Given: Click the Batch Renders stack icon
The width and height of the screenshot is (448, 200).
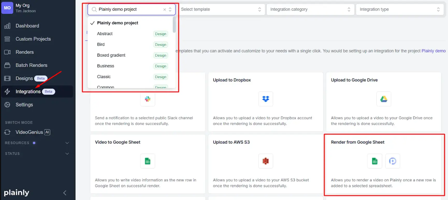Looking at the screenshot, I should pyautogui.click(x=7, y=65).
